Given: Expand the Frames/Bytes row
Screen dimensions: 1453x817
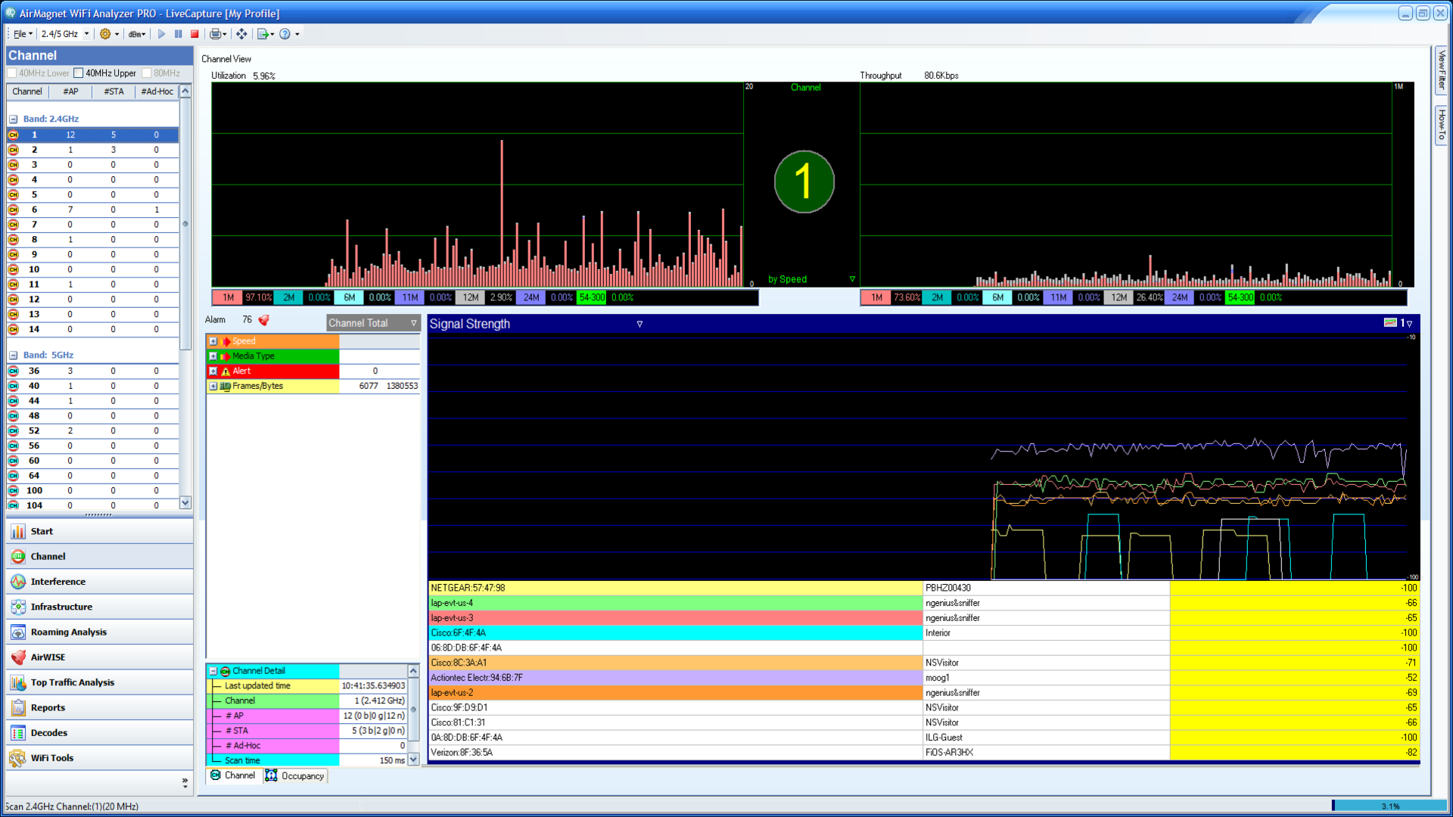Looking at the screenshot, I should 213,386.
